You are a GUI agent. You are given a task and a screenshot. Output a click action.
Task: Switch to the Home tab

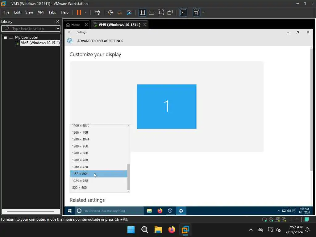tap(73, 25)
